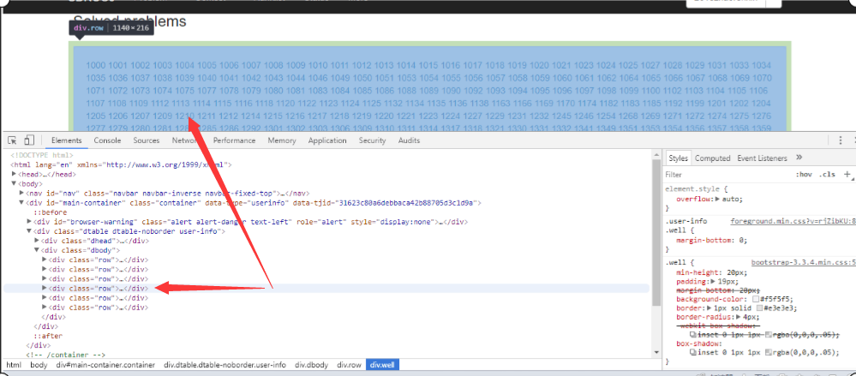Toggle the device toolbar icon
Image resolution: width=856 pixels, height=376 pixels.
pyautogui.click(x=29, y=140)
